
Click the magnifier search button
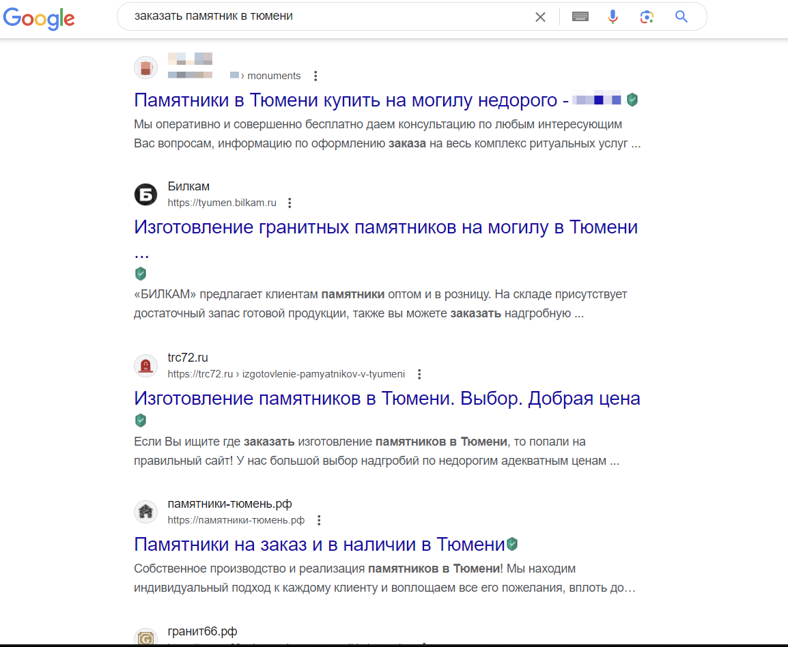tap(681, 17)
